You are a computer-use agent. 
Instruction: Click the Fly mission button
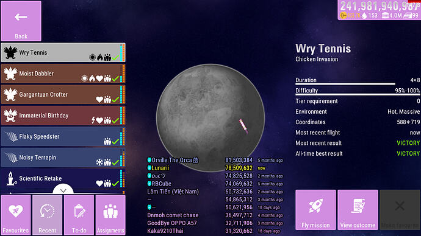coord(315,210)
